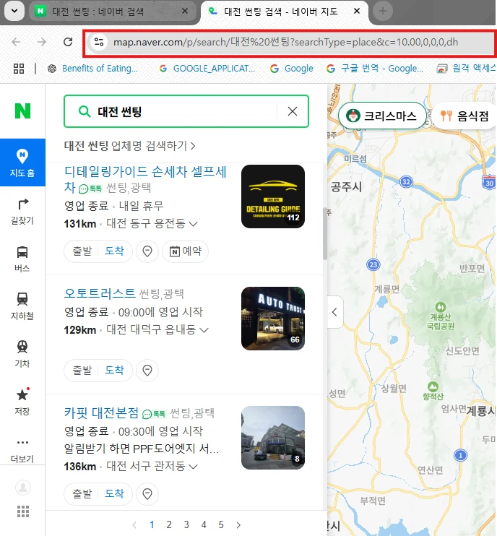Set 오토트러스트 as 출발 point
The height and width of the screenshot is (536, 497).
tap(82, 370)
